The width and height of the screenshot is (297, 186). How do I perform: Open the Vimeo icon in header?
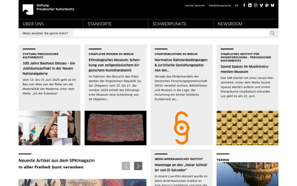(x=261, y=5)
